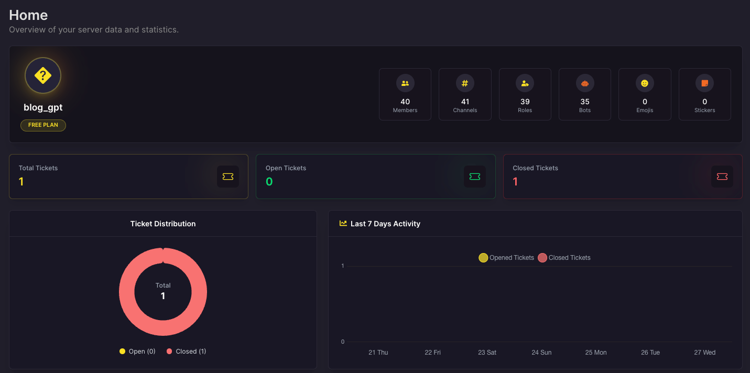
Task: Click the 26 Tue axis label
Action: [650, 353]
